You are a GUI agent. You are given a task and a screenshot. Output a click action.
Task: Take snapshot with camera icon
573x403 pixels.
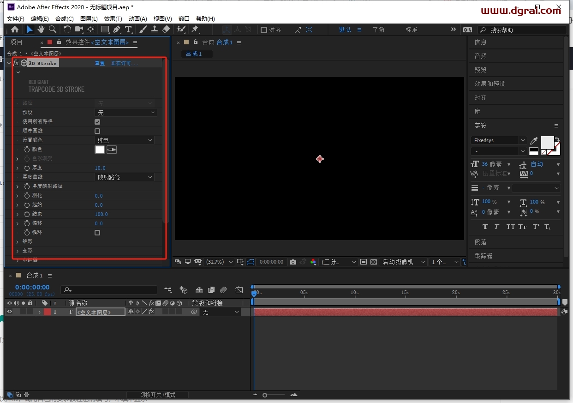tap(292, 262)
